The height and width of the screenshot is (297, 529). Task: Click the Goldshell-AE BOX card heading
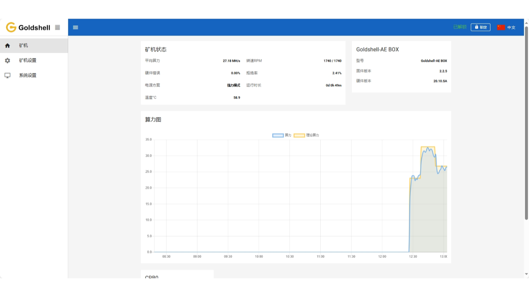(378, 49)
